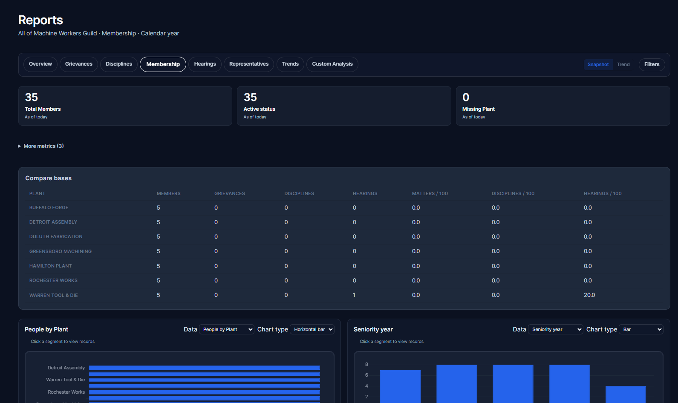
Task: Click the MEMBERS column header
Action: click(168, 193)
